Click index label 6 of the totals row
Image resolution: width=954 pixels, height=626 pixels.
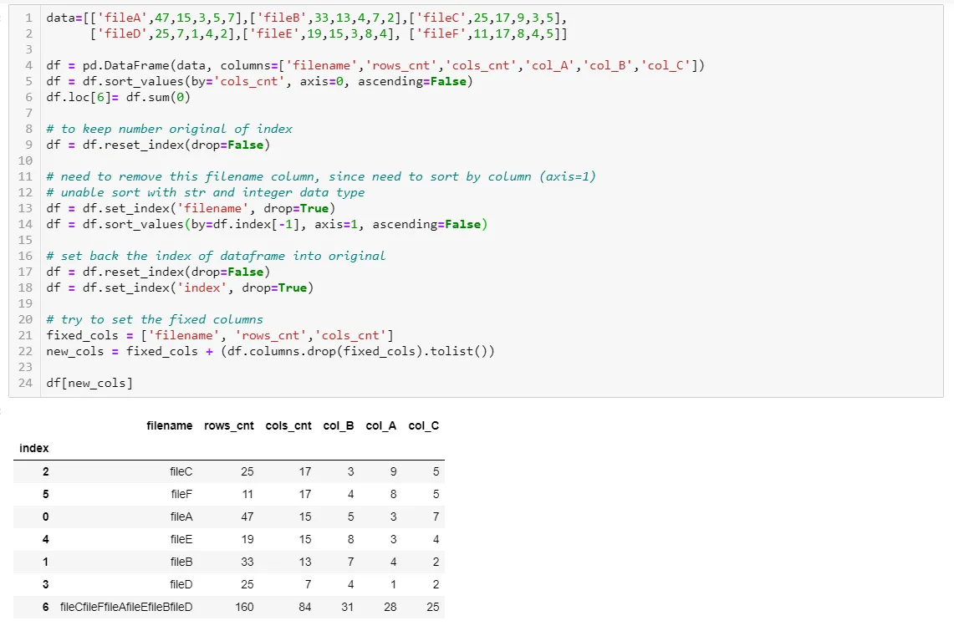46,607
